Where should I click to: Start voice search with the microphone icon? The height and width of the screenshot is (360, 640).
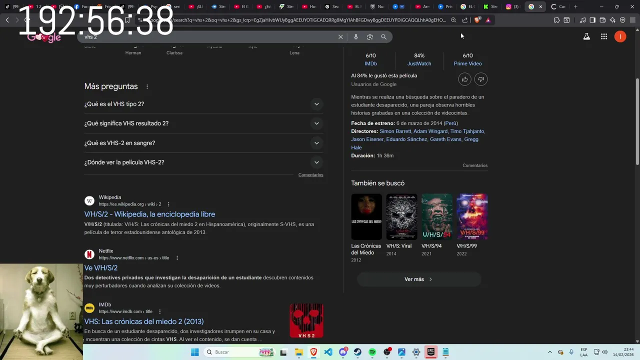pos(355,37)
